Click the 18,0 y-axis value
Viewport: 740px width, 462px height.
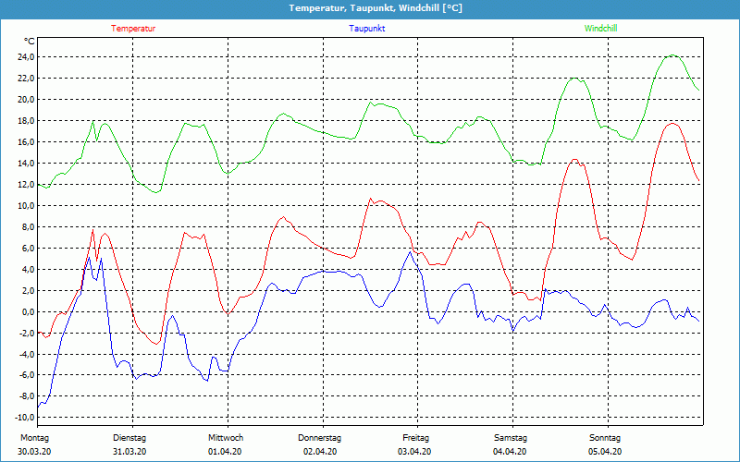pyautogui.click(x=26, y=121)
